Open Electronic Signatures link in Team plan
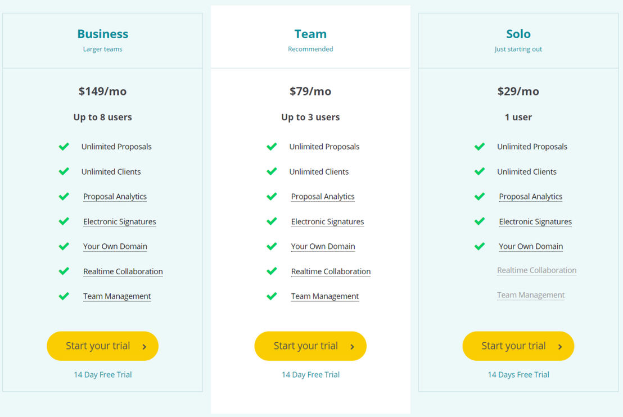This screenshot has height=417, width=623. click(327, 221)
